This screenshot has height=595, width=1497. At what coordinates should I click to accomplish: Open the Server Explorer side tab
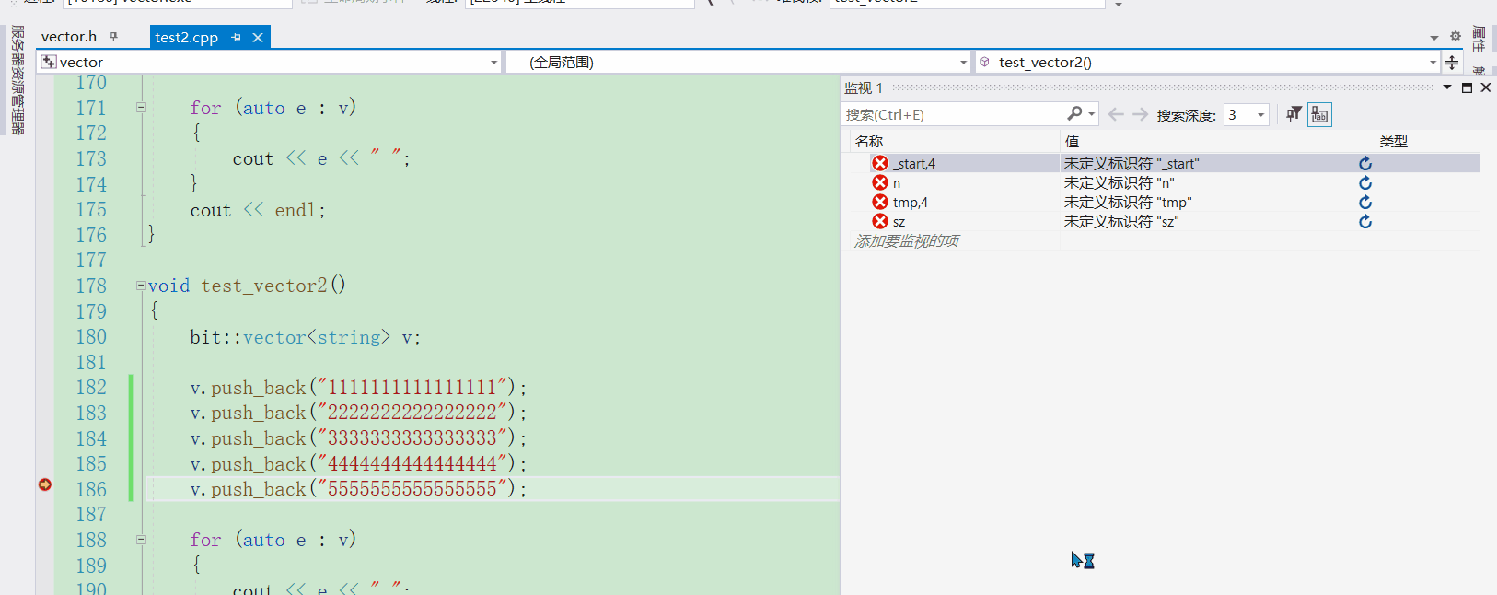click(x=17, y=80)
